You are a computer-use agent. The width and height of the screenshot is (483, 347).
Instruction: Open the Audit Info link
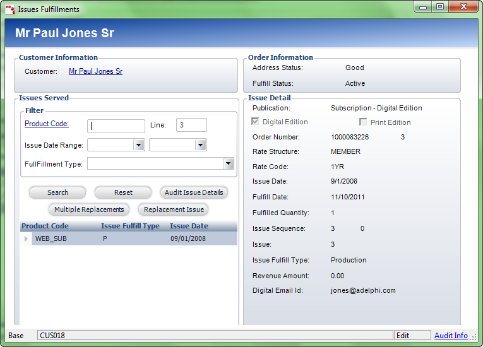[451, 336]
